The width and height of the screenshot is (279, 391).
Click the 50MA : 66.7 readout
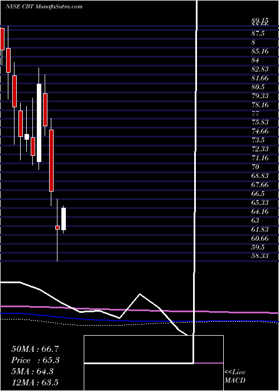pos(35,349)
